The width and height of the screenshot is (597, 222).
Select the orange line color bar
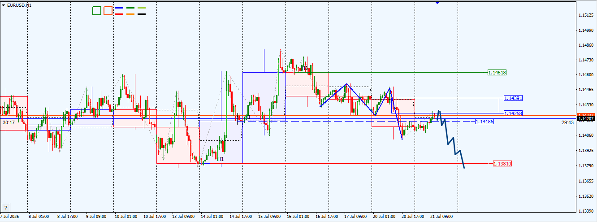click(x=130, y=14)
